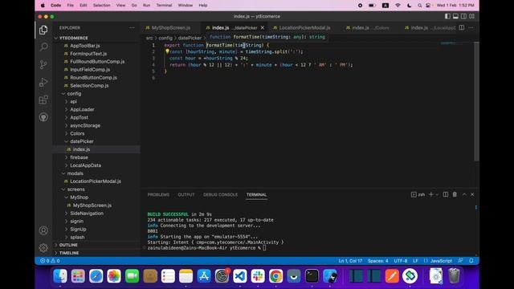Open the Customize Layout button

coord(471,16)
